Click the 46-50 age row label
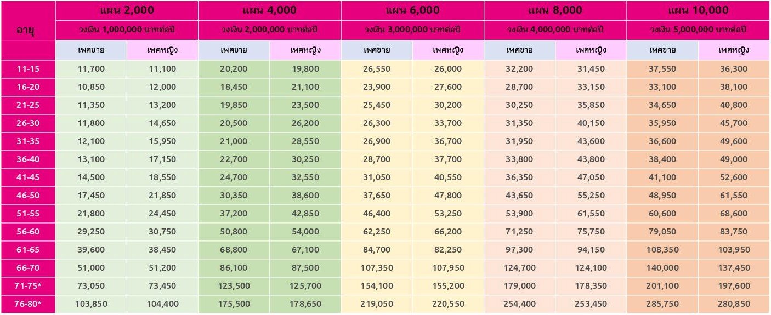The height and width of the screenshot is (315, 771). 27,196
